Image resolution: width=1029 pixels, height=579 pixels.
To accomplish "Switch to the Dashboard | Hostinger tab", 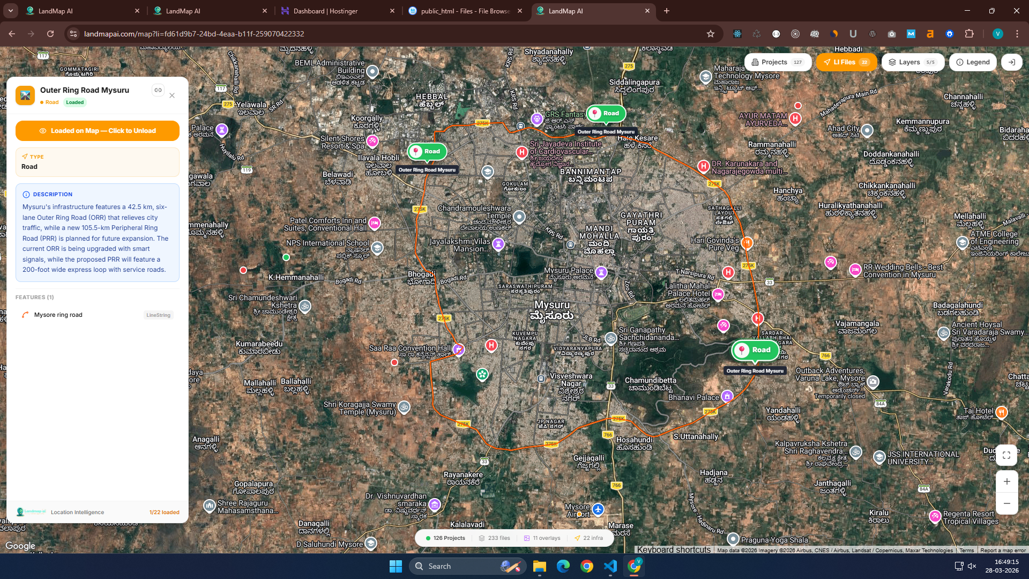I will coord(338,11).
